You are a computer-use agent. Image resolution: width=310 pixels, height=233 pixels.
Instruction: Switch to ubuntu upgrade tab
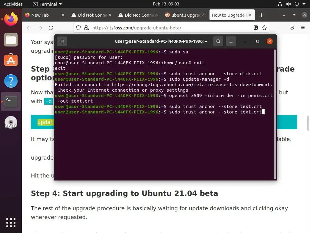184,15
